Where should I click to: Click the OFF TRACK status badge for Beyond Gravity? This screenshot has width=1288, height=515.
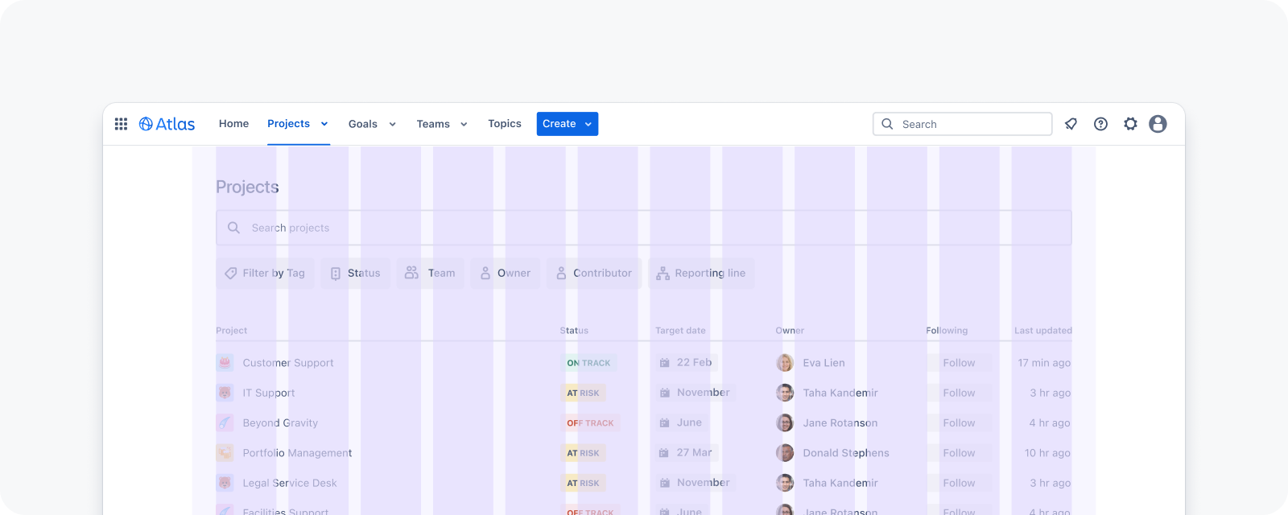(590, 423)
